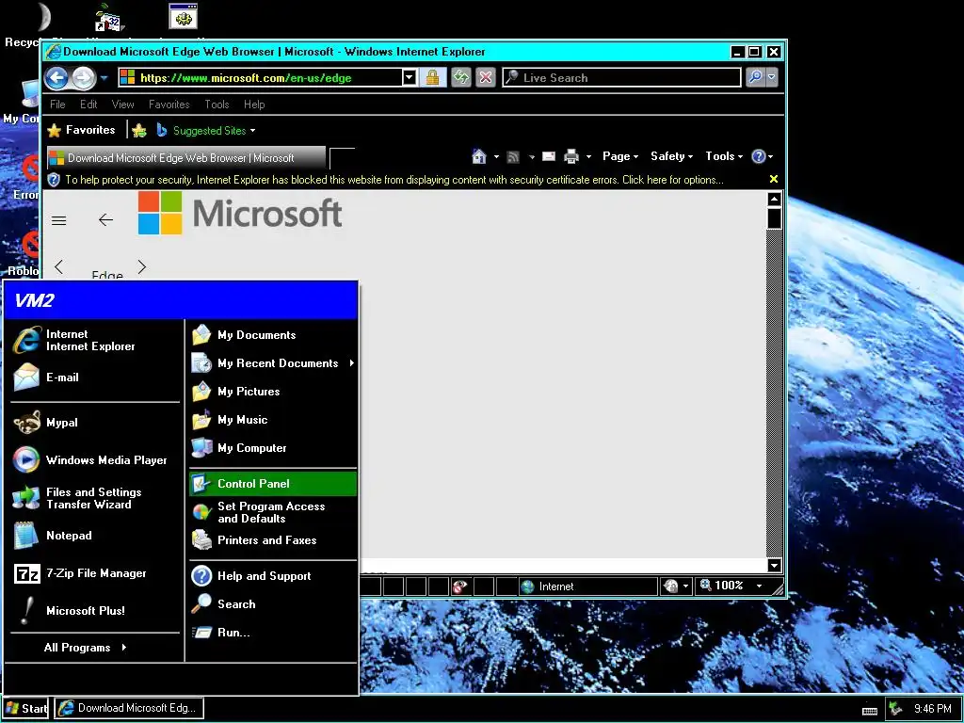
Task: Click Add to Favorites Bar icon
Action: tap(139, 130)
